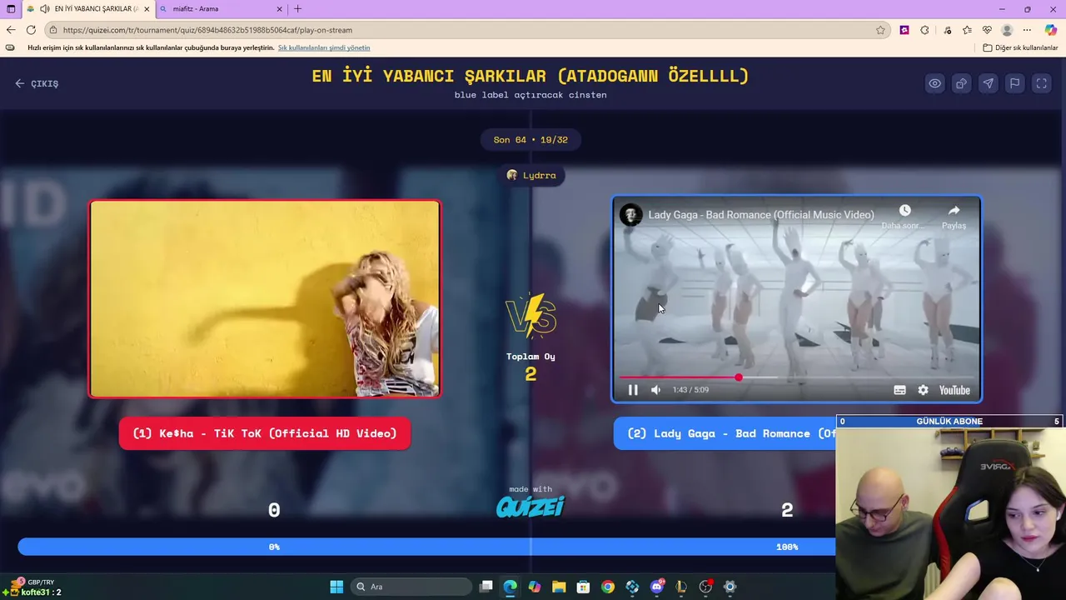
Task: Pause the Lady Gaga YouTube video
Action: coord(633,390)
